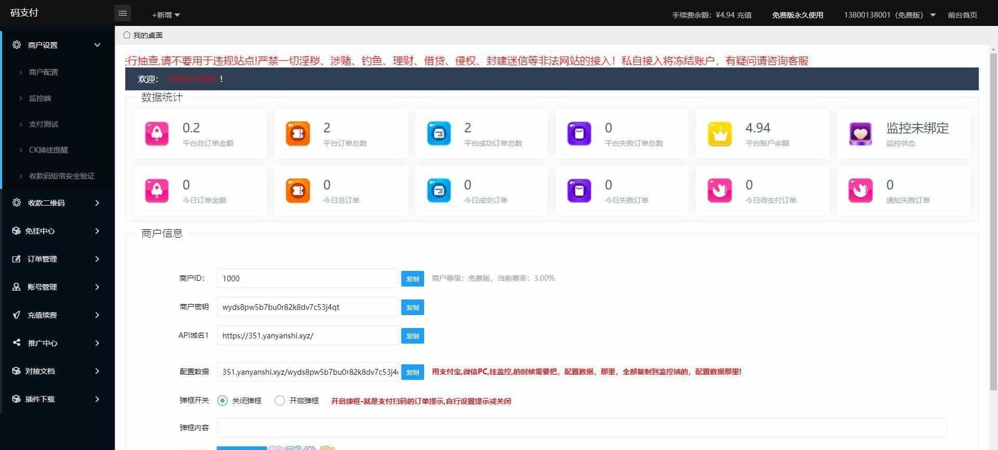Click the cube icon beside 插件下载
Viewport: 998px width, 450px height.
[17, 399]
